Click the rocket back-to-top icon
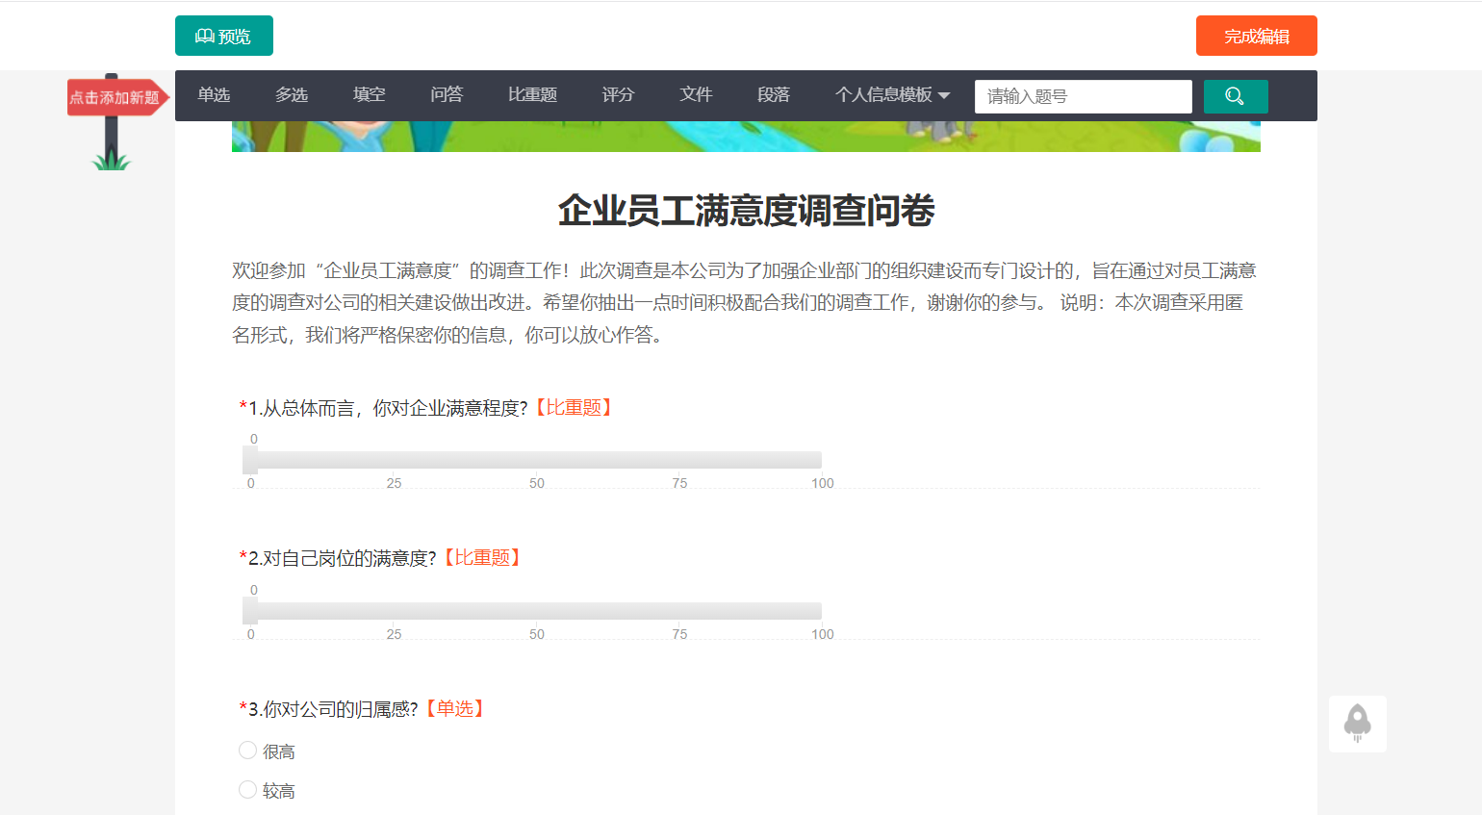The height and width of the screenshot is (815, 1482). (x=1358, y=724)
